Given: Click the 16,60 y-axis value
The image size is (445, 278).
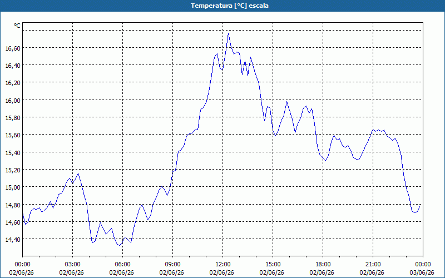Looking at the screenshot, I should point(13,48).
